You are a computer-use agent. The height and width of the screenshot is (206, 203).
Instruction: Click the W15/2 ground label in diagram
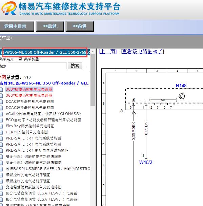tap(146, 162)
